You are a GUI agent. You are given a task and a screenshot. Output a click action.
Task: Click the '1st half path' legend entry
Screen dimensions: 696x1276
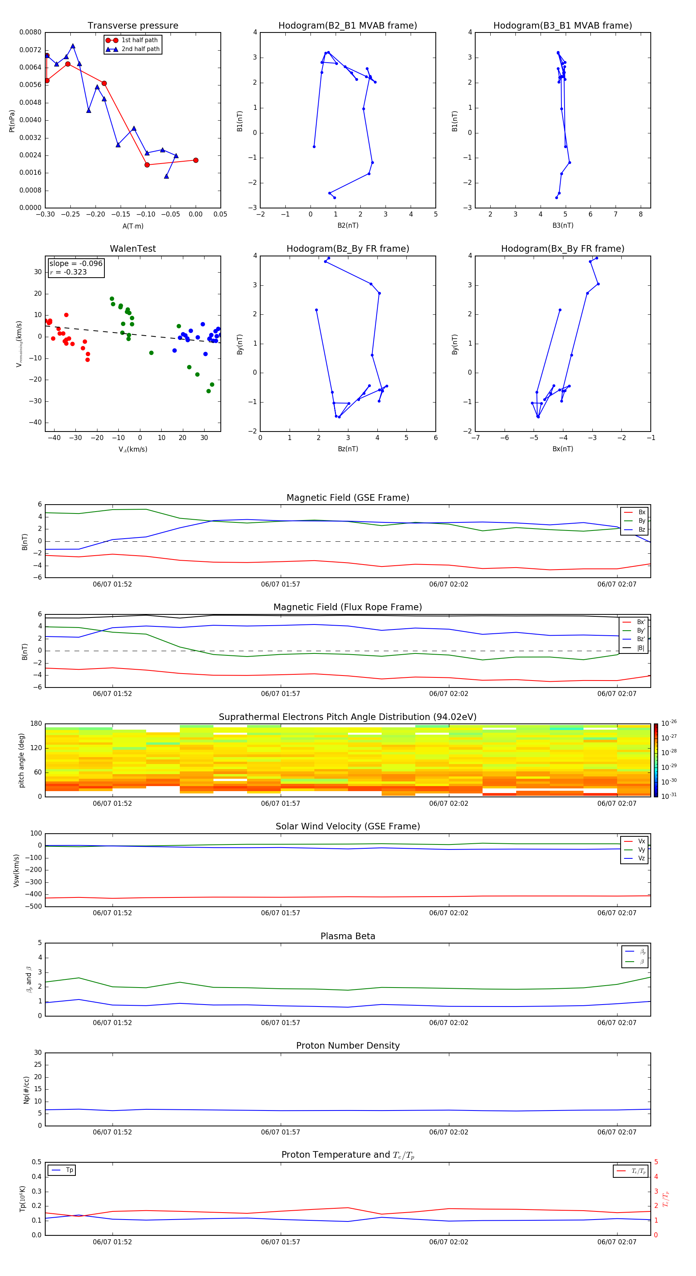click(132, 40)
